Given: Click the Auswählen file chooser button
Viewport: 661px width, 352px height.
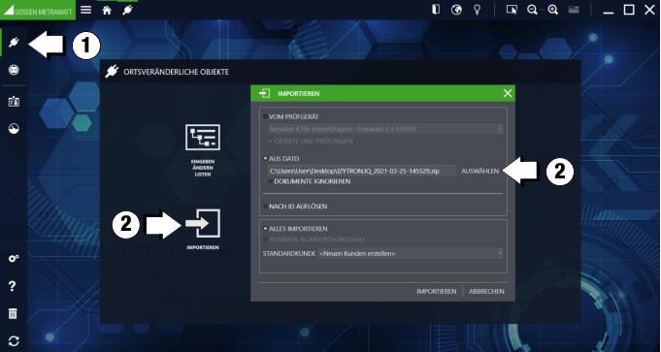Looking at the screenshot, I should tap(480, 172).
